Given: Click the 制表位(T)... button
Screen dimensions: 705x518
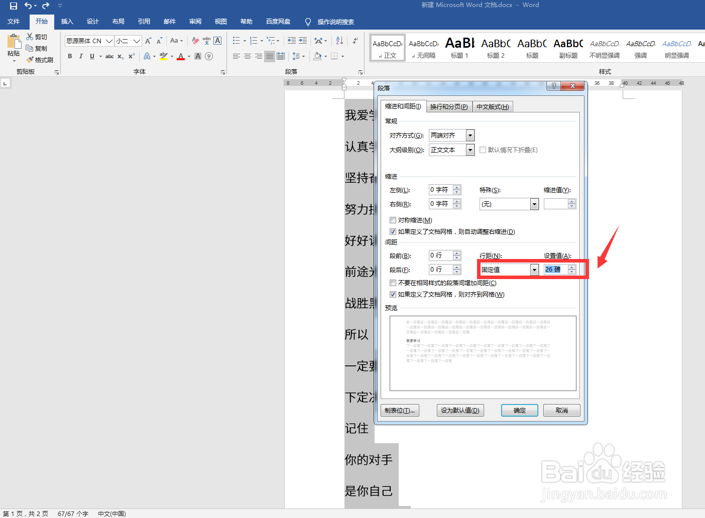Looking at the screenshot, I should [x=400, y=410].
